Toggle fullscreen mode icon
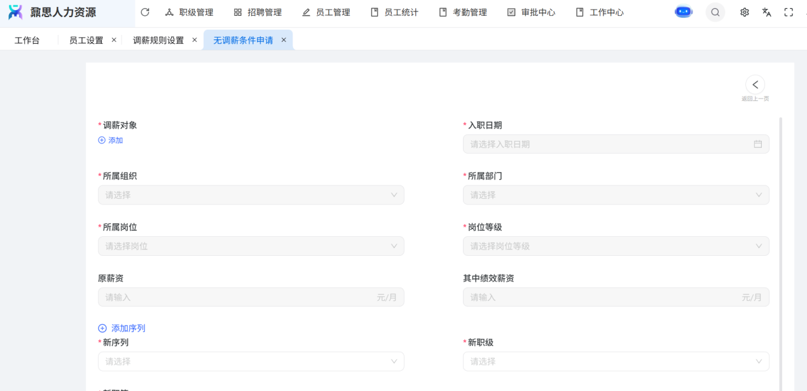Image resolution: width=807 pixels, height=391 pixels. 789,12
